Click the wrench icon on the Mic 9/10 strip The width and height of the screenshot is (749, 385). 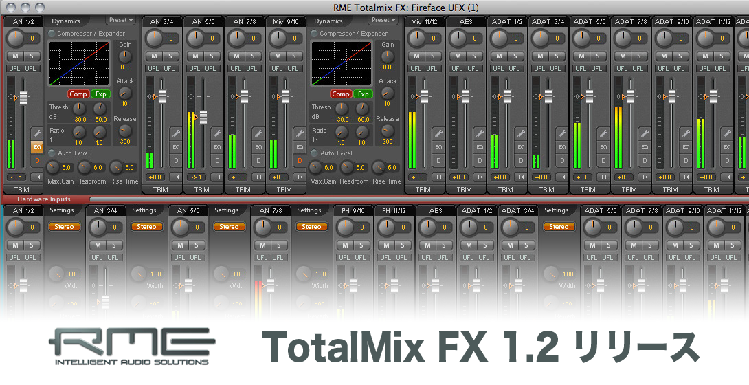click(300, 133)
